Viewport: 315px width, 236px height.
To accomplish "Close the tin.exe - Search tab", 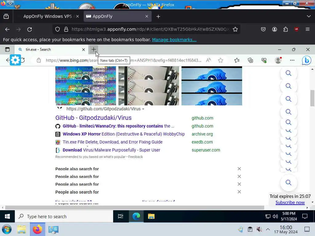I will (84, 49).
